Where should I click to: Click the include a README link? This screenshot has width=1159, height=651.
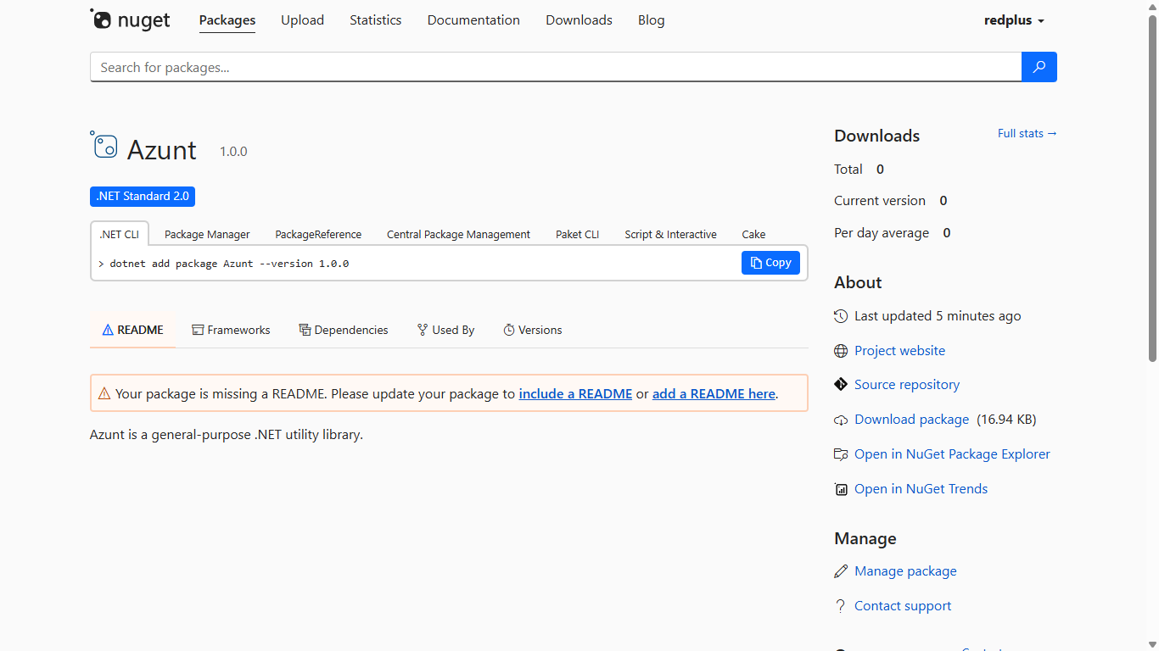[x=575, y=393]
